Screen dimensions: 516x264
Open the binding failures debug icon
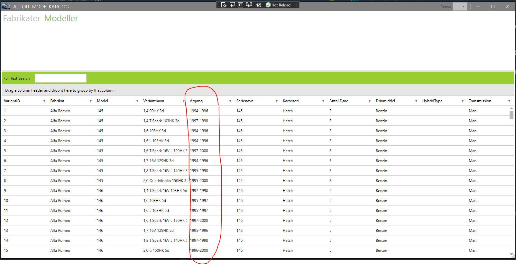click(259, 5)
